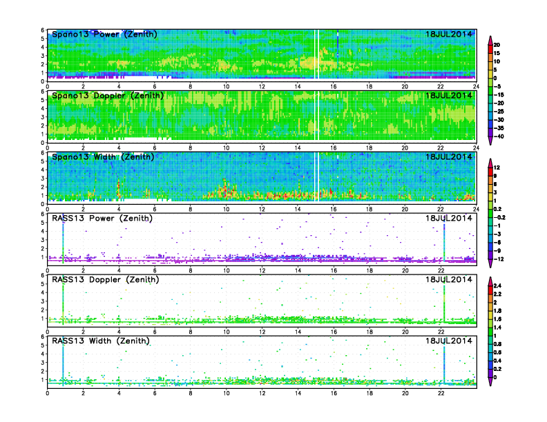This screenshot has width=547, height=422.
Task: Click the 18JUL2014 date in RASS13 Width panel
Action: 449,341
